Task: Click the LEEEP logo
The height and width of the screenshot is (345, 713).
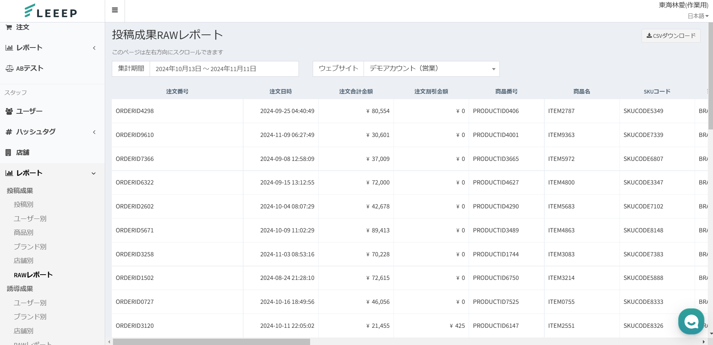Action: pyautogui.click(x=51, y=11)
